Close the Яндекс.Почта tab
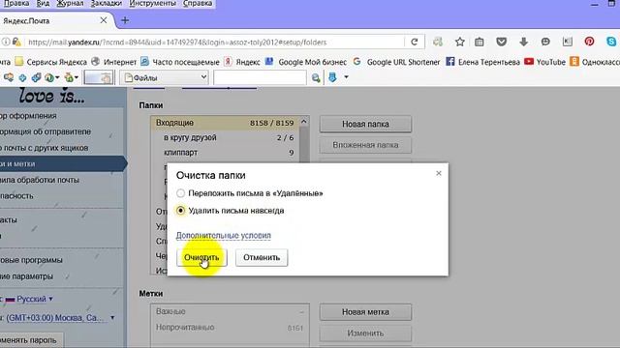The image size is (620, 348). [x=104, y=20]
